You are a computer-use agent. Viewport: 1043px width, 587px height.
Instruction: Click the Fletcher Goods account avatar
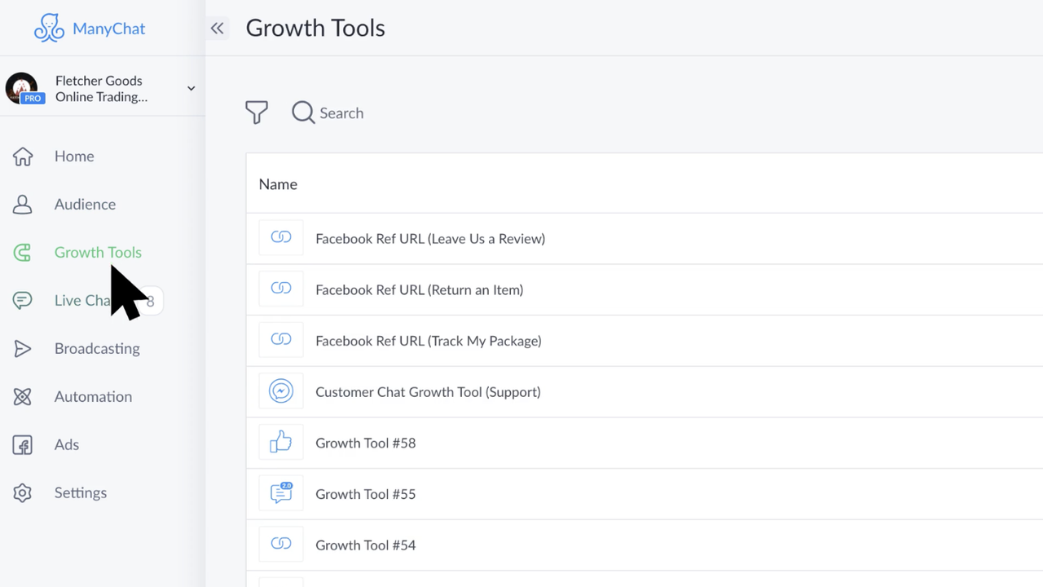point(22,88)
